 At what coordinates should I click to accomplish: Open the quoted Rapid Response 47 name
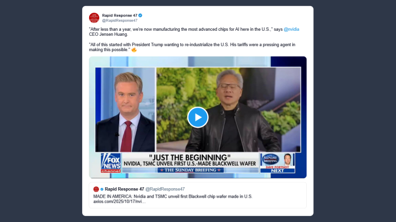pyautogui.click(x=124, y=189)
